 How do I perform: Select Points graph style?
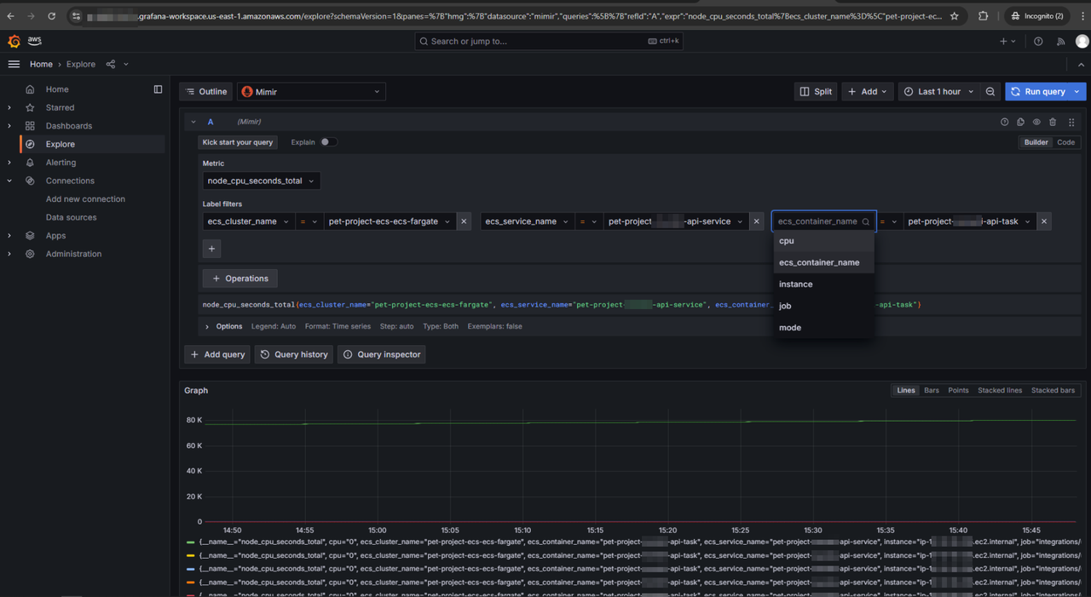coord(958,390)
